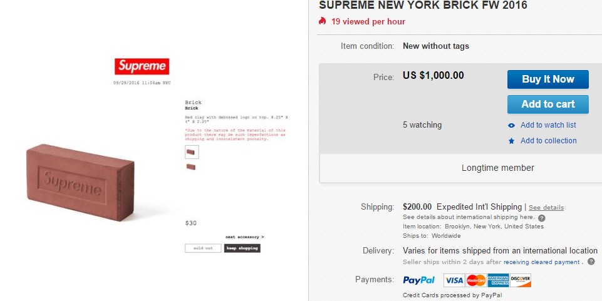Viewport: 602px width, 301px height.
Task: Click the keep shopping button
Action: coord(242,248)
